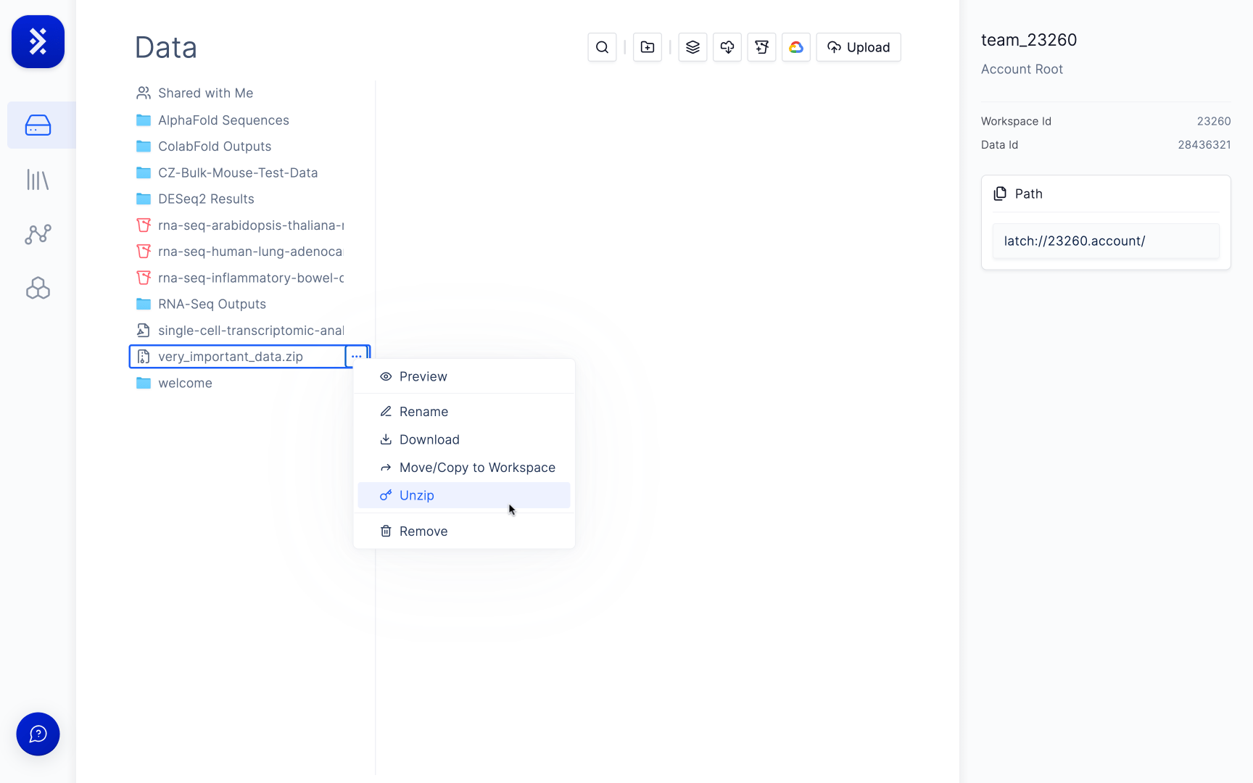Open the search icon in Data toolbar
This screenshot has width=1253, height=783.
point(602,47)
